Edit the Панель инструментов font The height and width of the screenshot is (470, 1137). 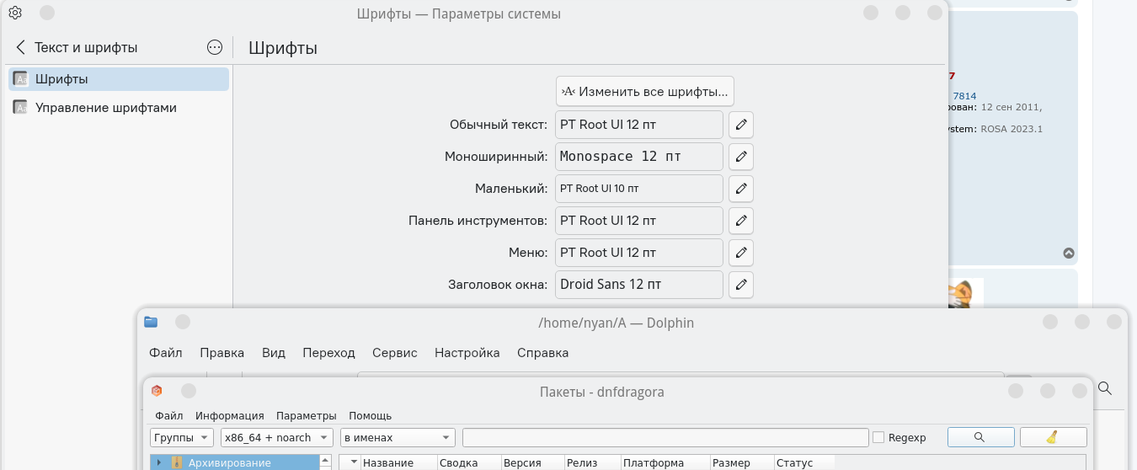(740, 221)
